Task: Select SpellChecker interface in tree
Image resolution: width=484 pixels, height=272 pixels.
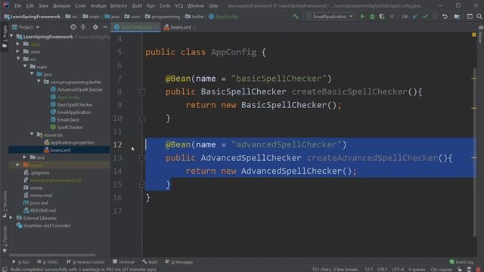Action: pyautogui.click(x=67, y=127)
